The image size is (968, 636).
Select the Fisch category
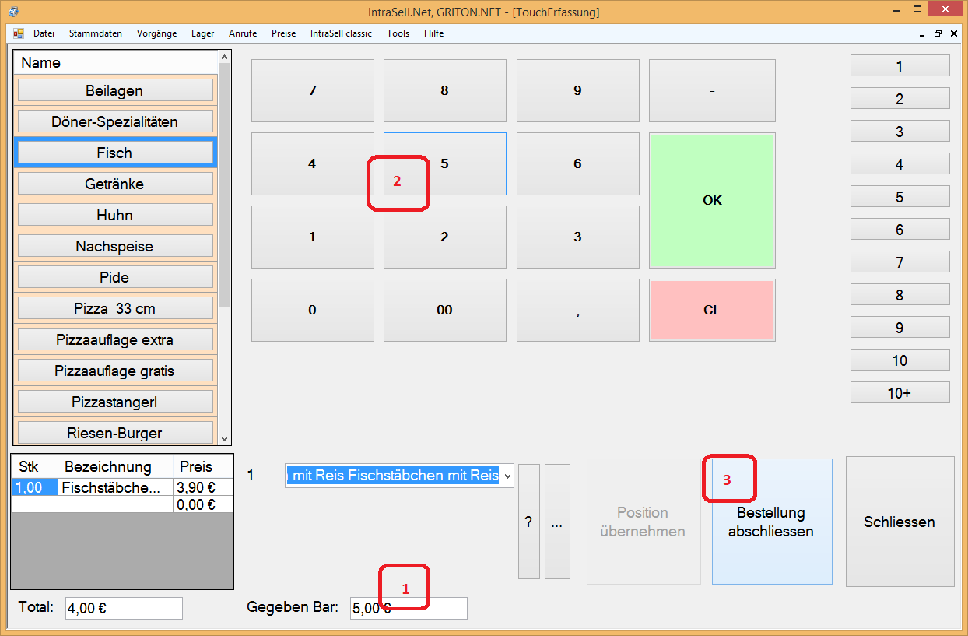tap(115, 153)
